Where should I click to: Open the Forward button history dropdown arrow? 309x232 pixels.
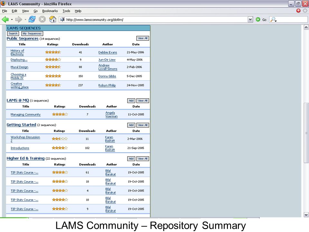coord(25,20)
